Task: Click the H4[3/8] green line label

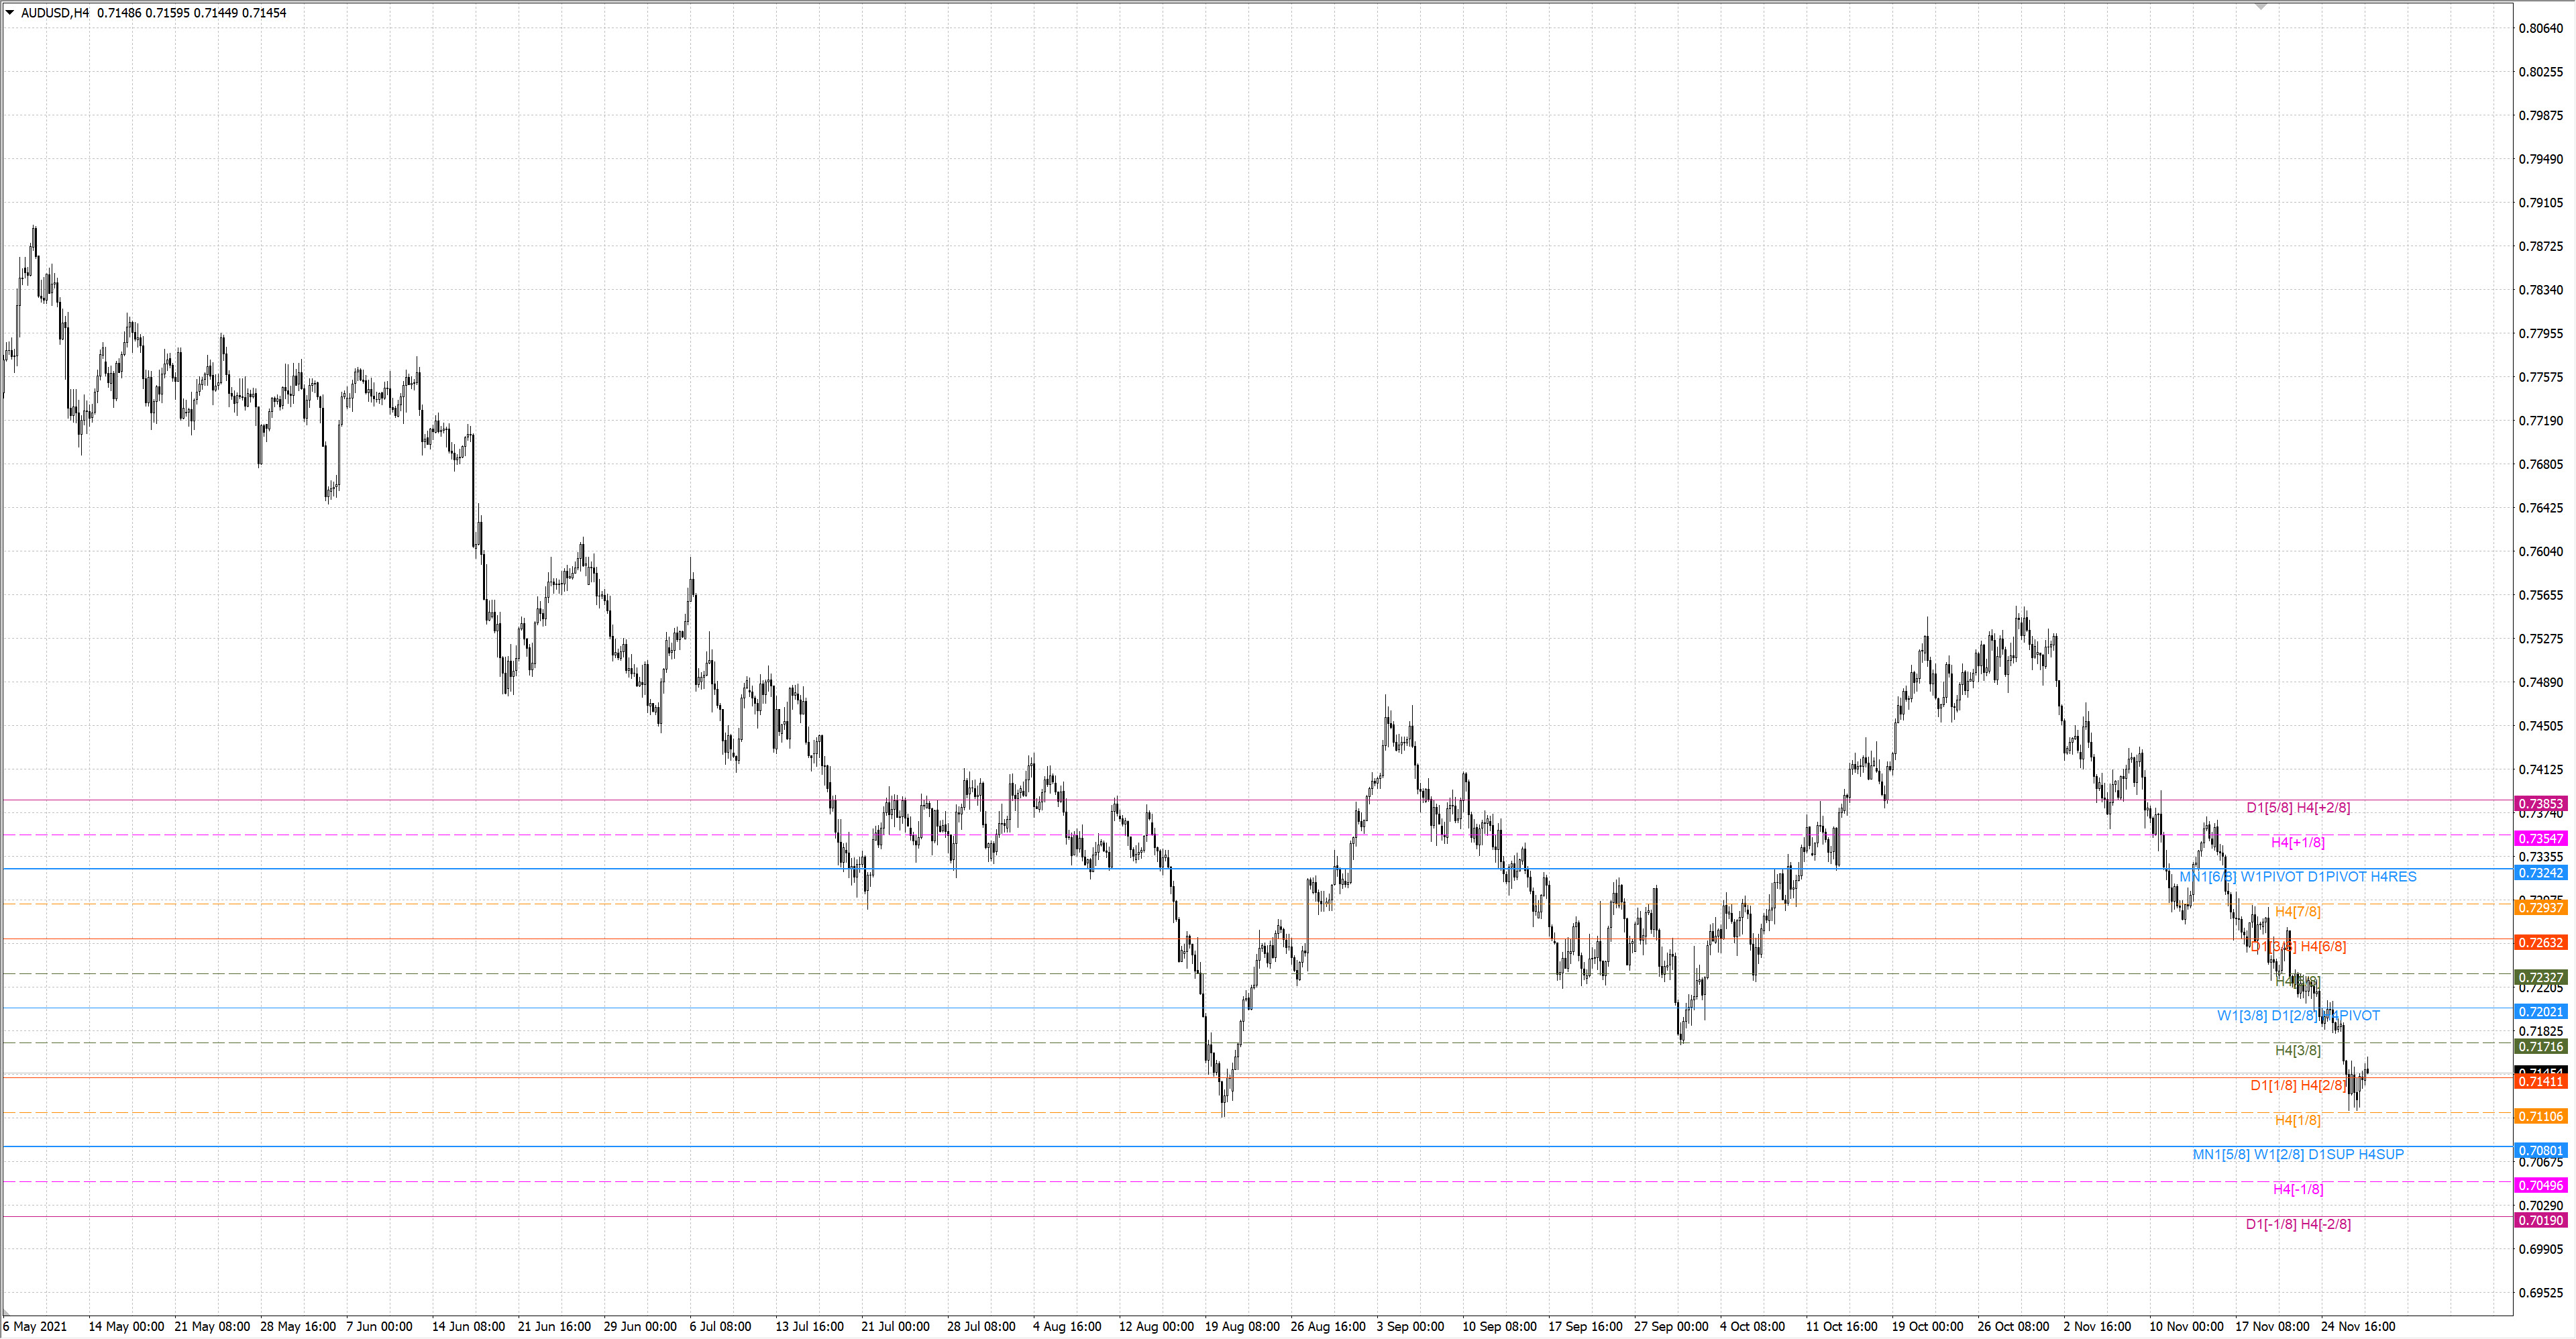Action: coord(2297,1050)
